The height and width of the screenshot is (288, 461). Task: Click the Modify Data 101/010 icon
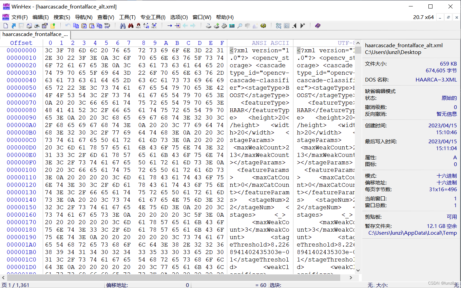107,26
